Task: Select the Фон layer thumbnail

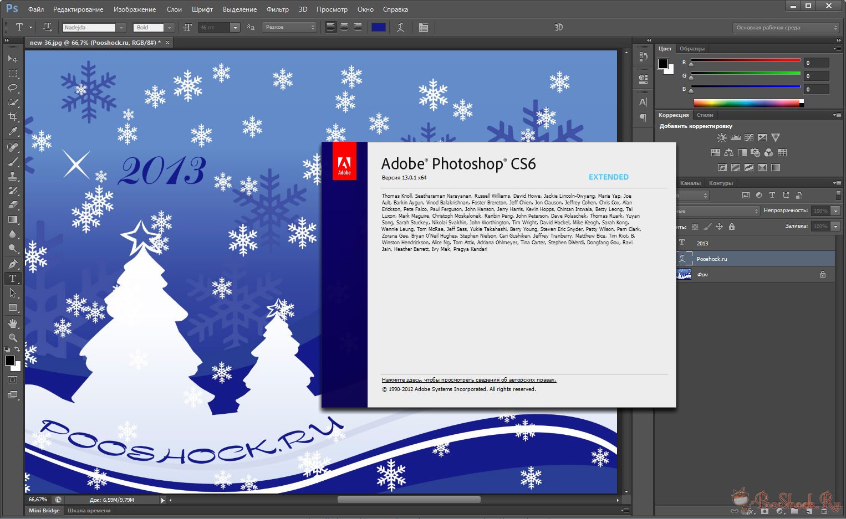Action: pyautogui.click(x=684, y=274)
